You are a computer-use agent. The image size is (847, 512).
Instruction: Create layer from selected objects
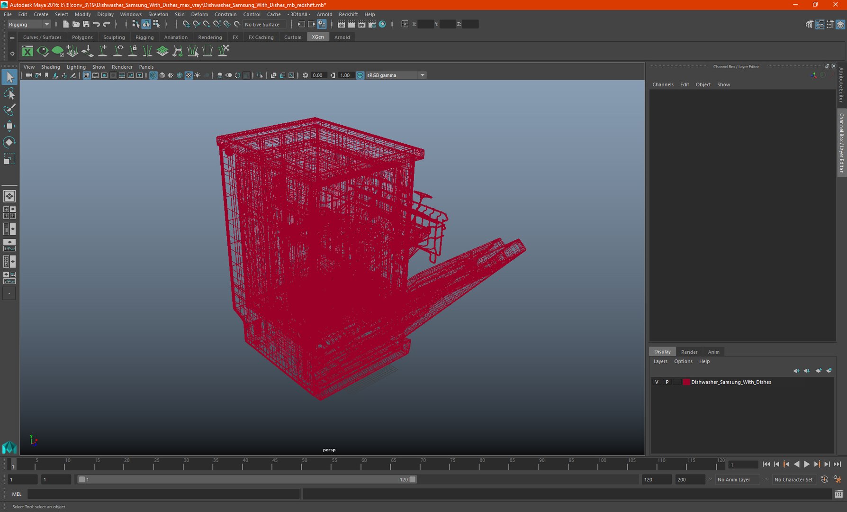(829, 371)
